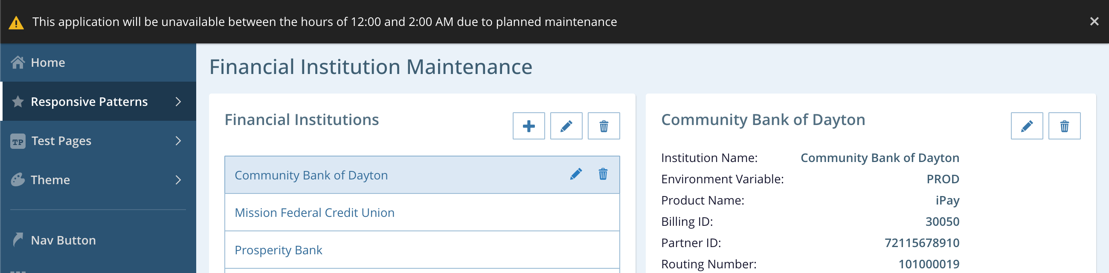Click the edit pencil in the details panel
The image size is (1109, 273).
(x=1027, y=126)
